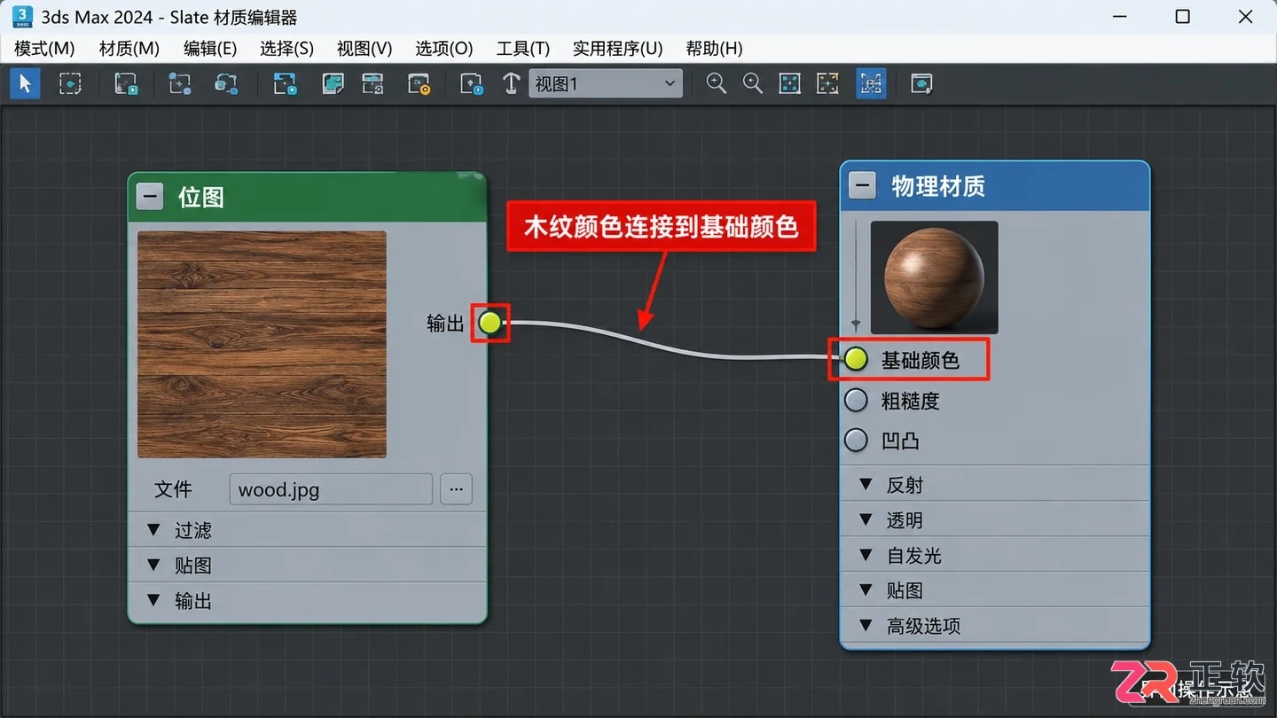Click the wood.jpg file name field
Viewport: 1277px width, 718px height.
[331, 488]
